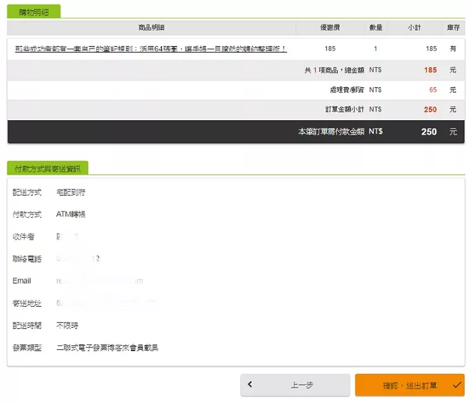Click the 庫存 column header
470x403 pixels.
tap(452, 28)
